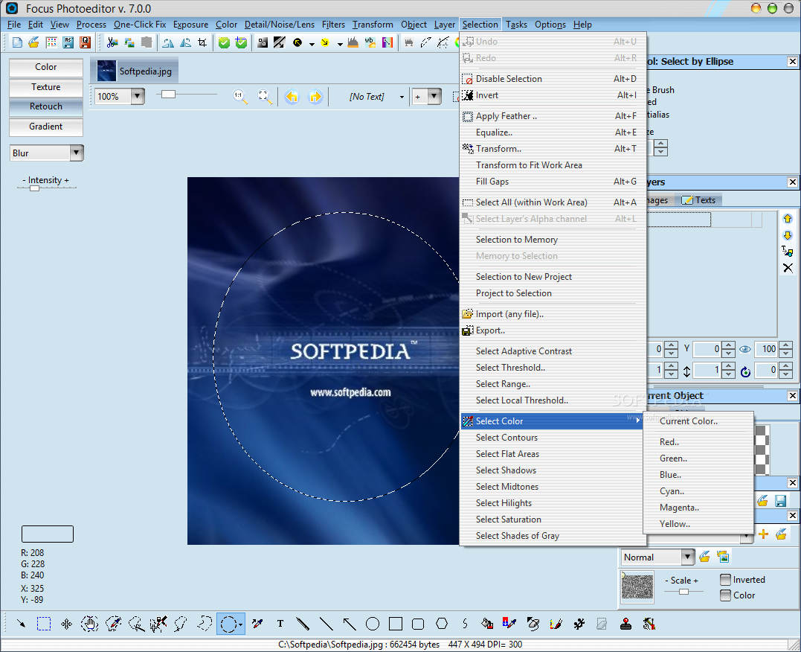Increase the Y position stepper value

tap(729, 345)
